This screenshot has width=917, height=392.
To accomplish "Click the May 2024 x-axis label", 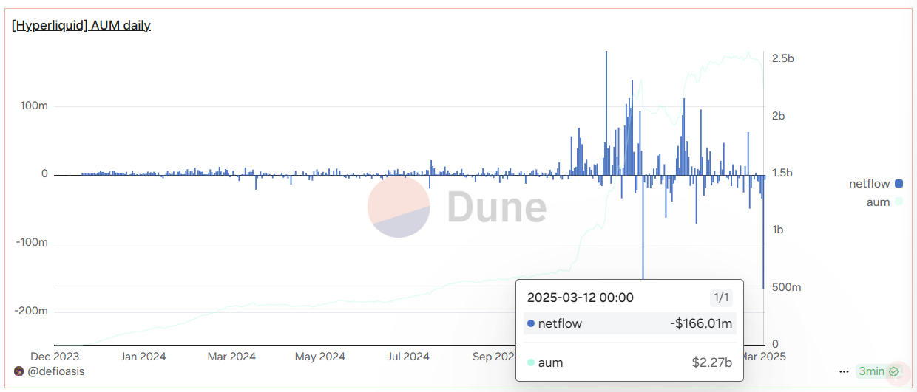I will click(x=320, y=357).
